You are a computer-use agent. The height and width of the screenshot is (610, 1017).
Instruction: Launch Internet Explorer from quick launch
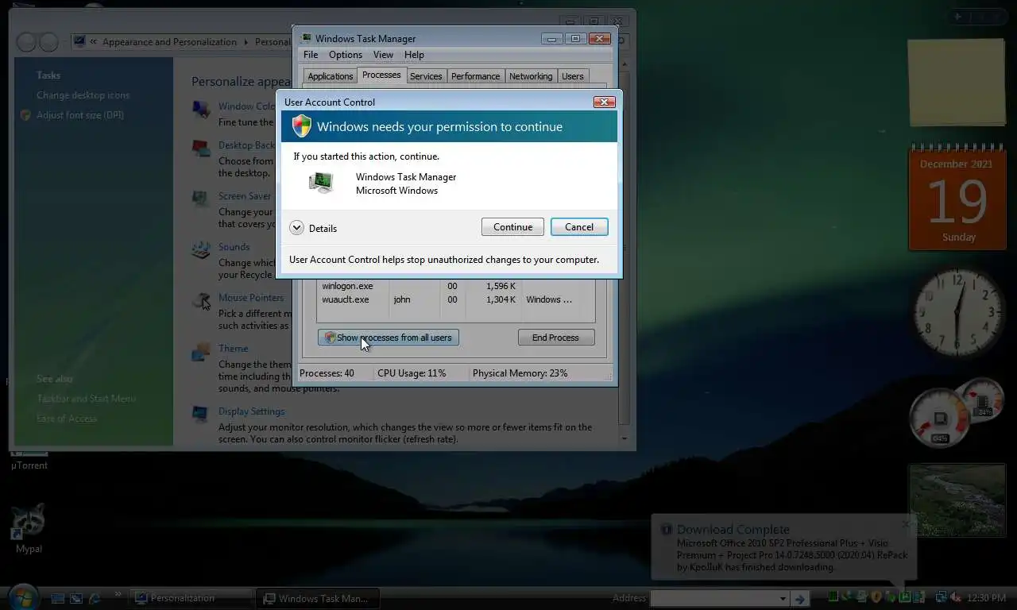pyautogui.click(x=95, y=598)
